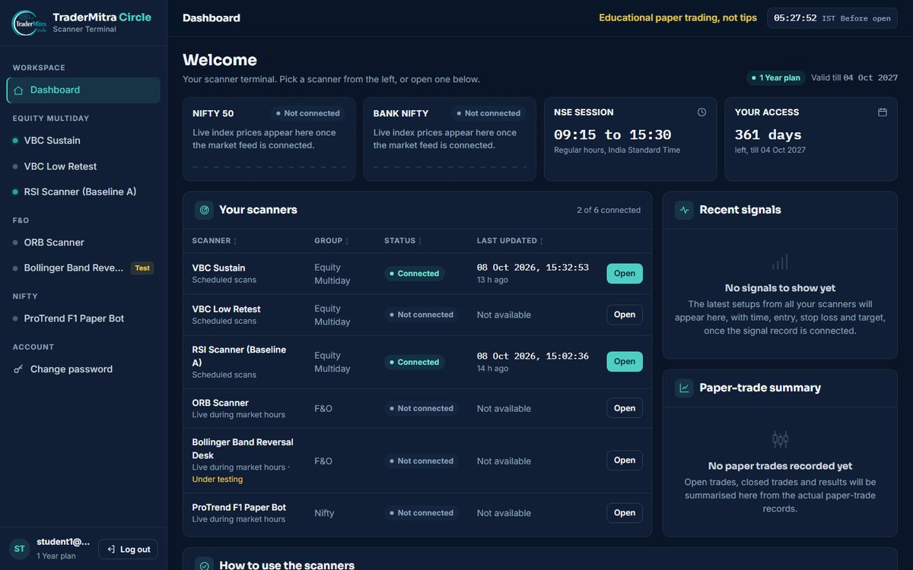Click '09:15 to 15:30' session time
This screenshot has height=570, width=913.
point(612,135)
